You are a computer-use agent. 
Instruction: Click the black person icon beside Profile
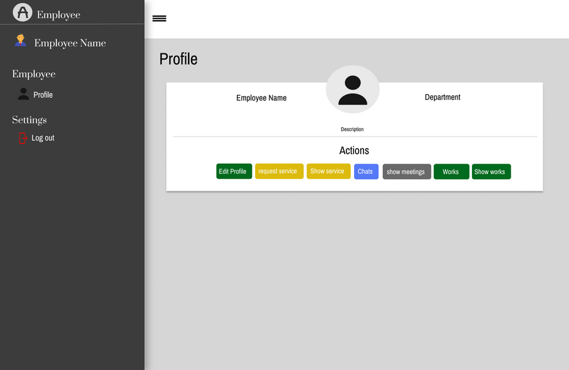click(x=24, y=93)
